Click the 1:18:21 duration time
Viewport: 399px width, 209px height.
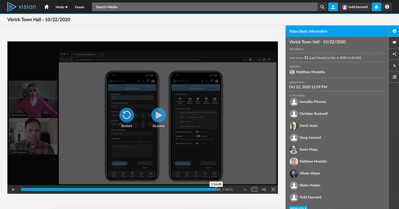pyautogui.click(x=227, y=189)
